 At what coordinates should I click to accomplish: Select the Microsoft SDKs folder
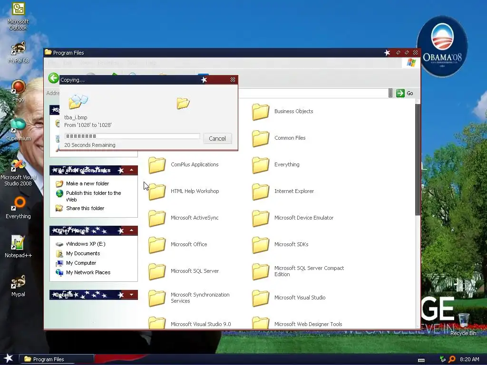280,245
